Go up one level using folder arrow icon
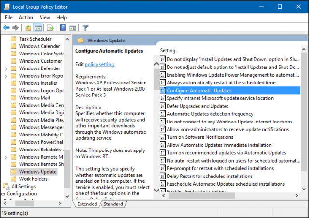The height and width of the screenshot is (218, 309). [28, 28]
